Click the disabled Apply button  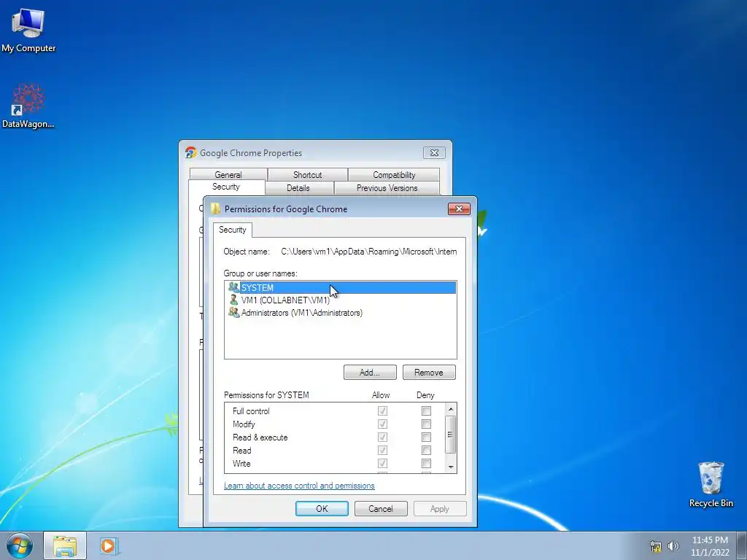[440, 508]
